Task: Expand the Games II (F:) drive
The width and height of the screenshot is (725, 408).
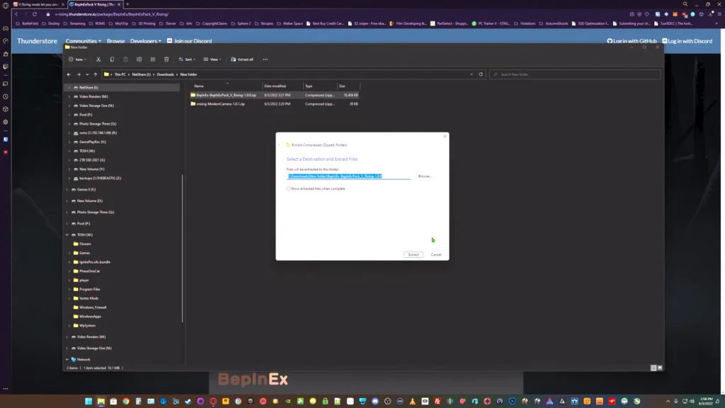Action: (67, 190)
